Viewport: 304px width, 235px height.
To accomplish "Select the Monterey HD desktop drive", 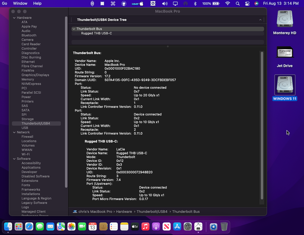I will click(284, 22).
